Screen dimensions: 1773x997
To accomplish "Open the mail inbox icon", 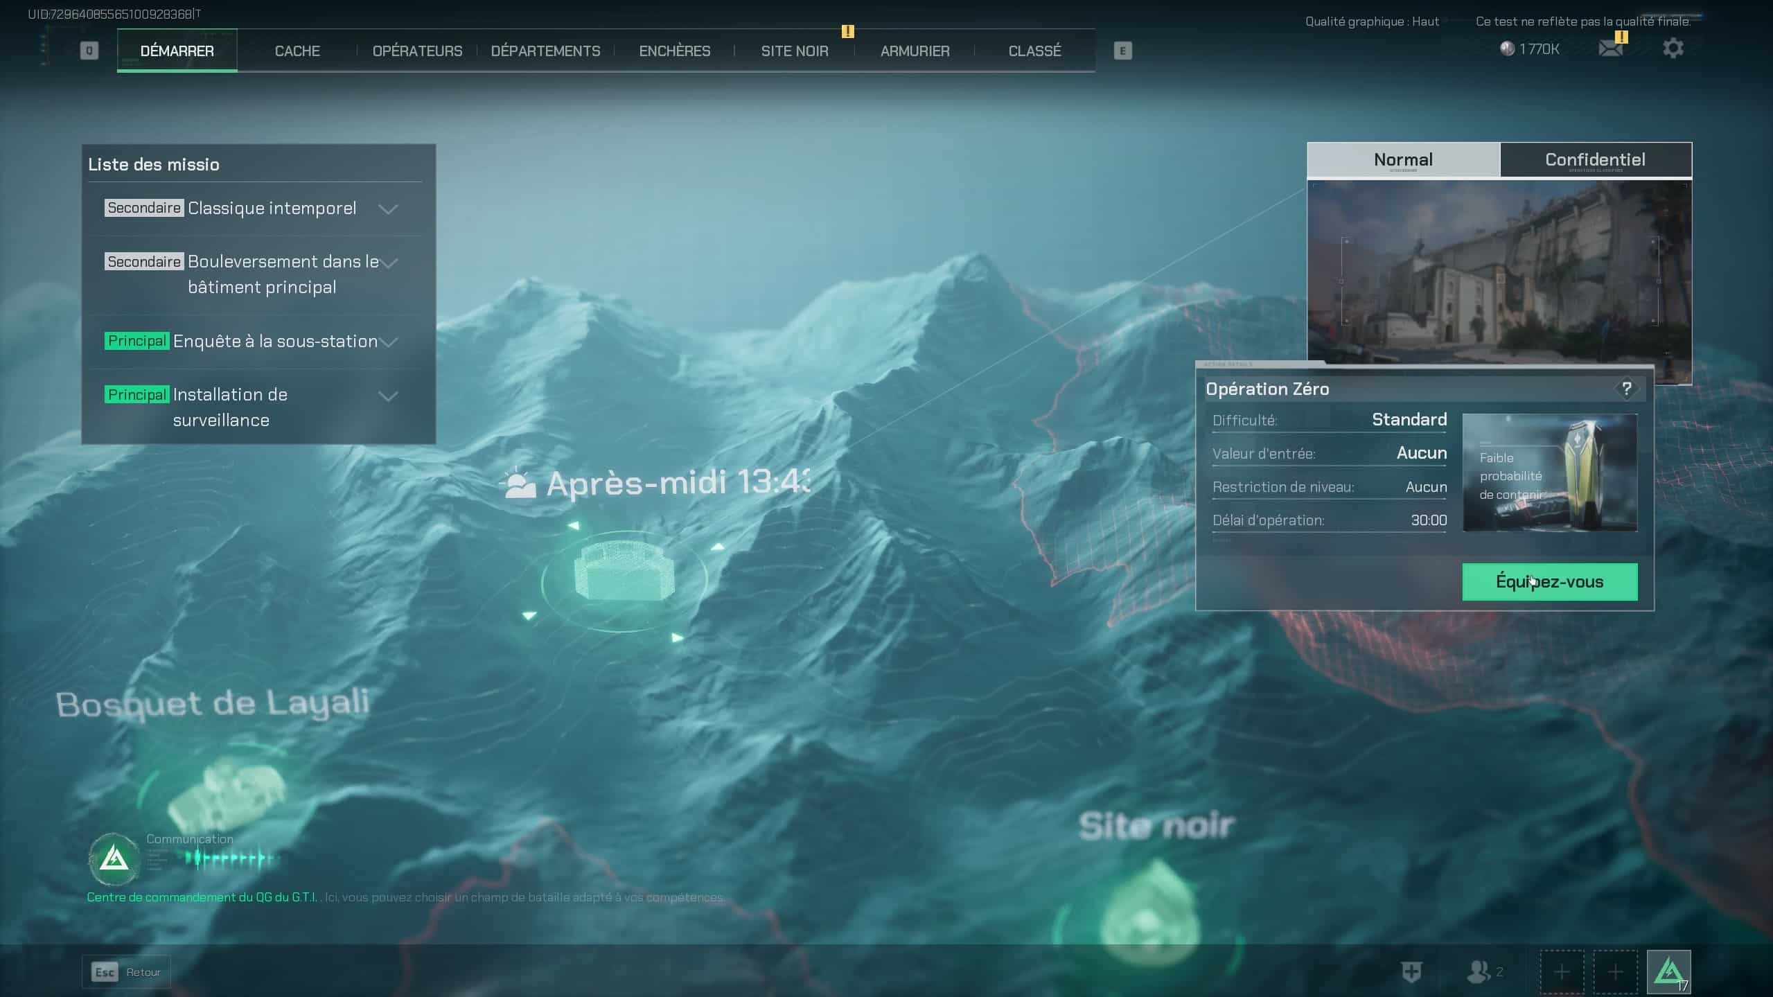I will [x=1609, y=47].
